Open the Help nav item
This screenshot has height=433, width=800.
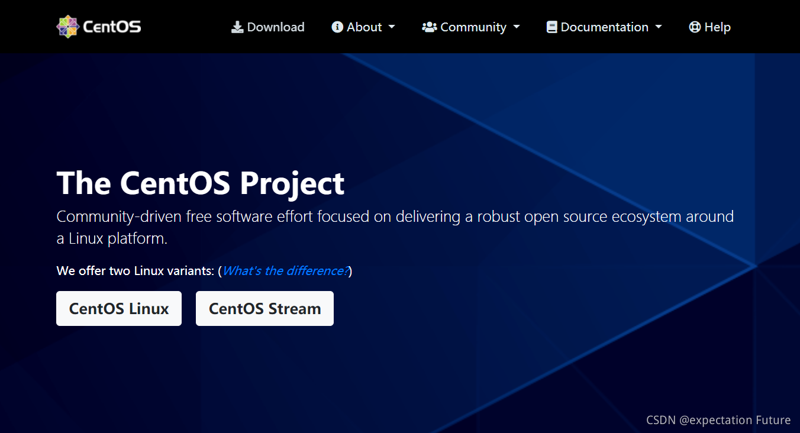(x=710, y=27)
